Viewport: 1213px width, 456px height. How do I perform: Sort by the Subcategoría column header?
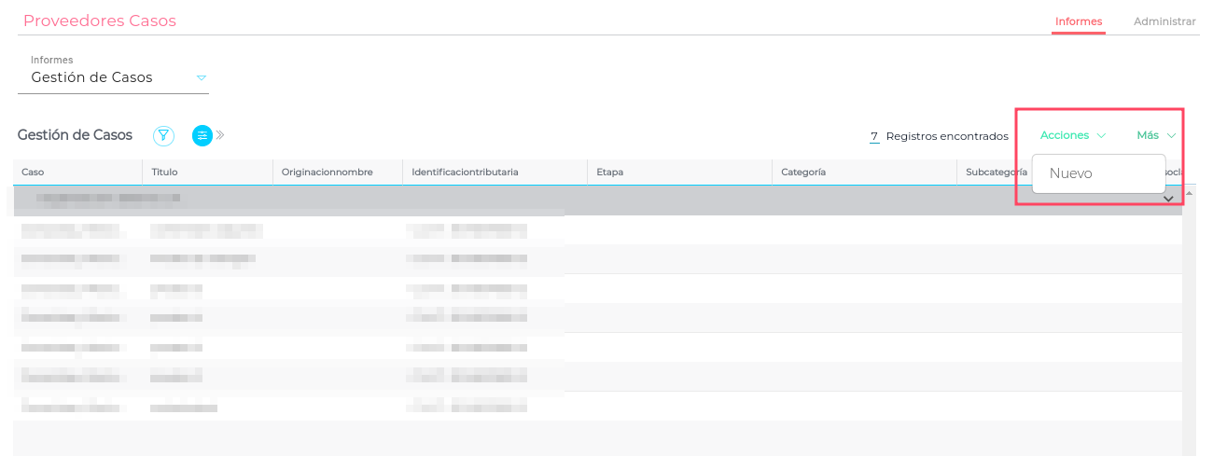point(996,172)
